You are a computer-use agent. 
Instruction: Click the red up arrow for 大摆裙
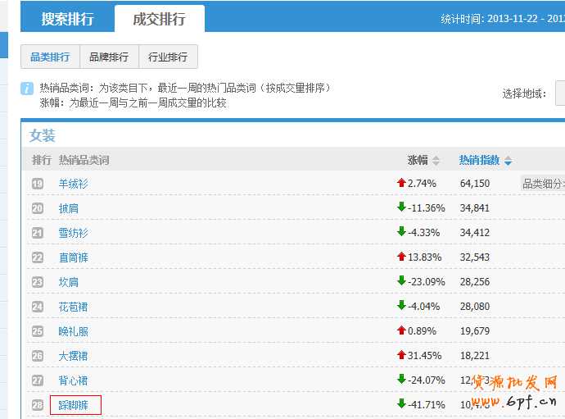pyautogui.click(x=401, y=355)
